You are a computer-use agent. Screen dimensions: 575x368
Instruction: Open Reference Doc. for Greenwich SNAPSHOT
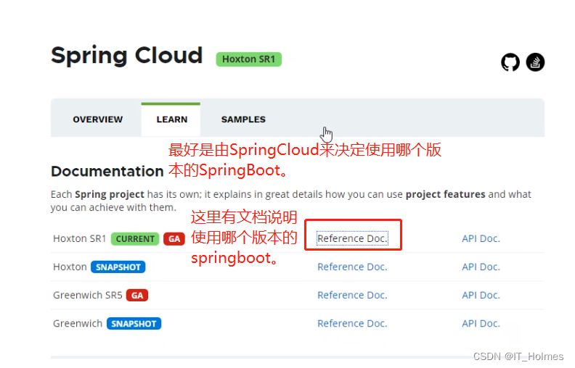[352, 323]
